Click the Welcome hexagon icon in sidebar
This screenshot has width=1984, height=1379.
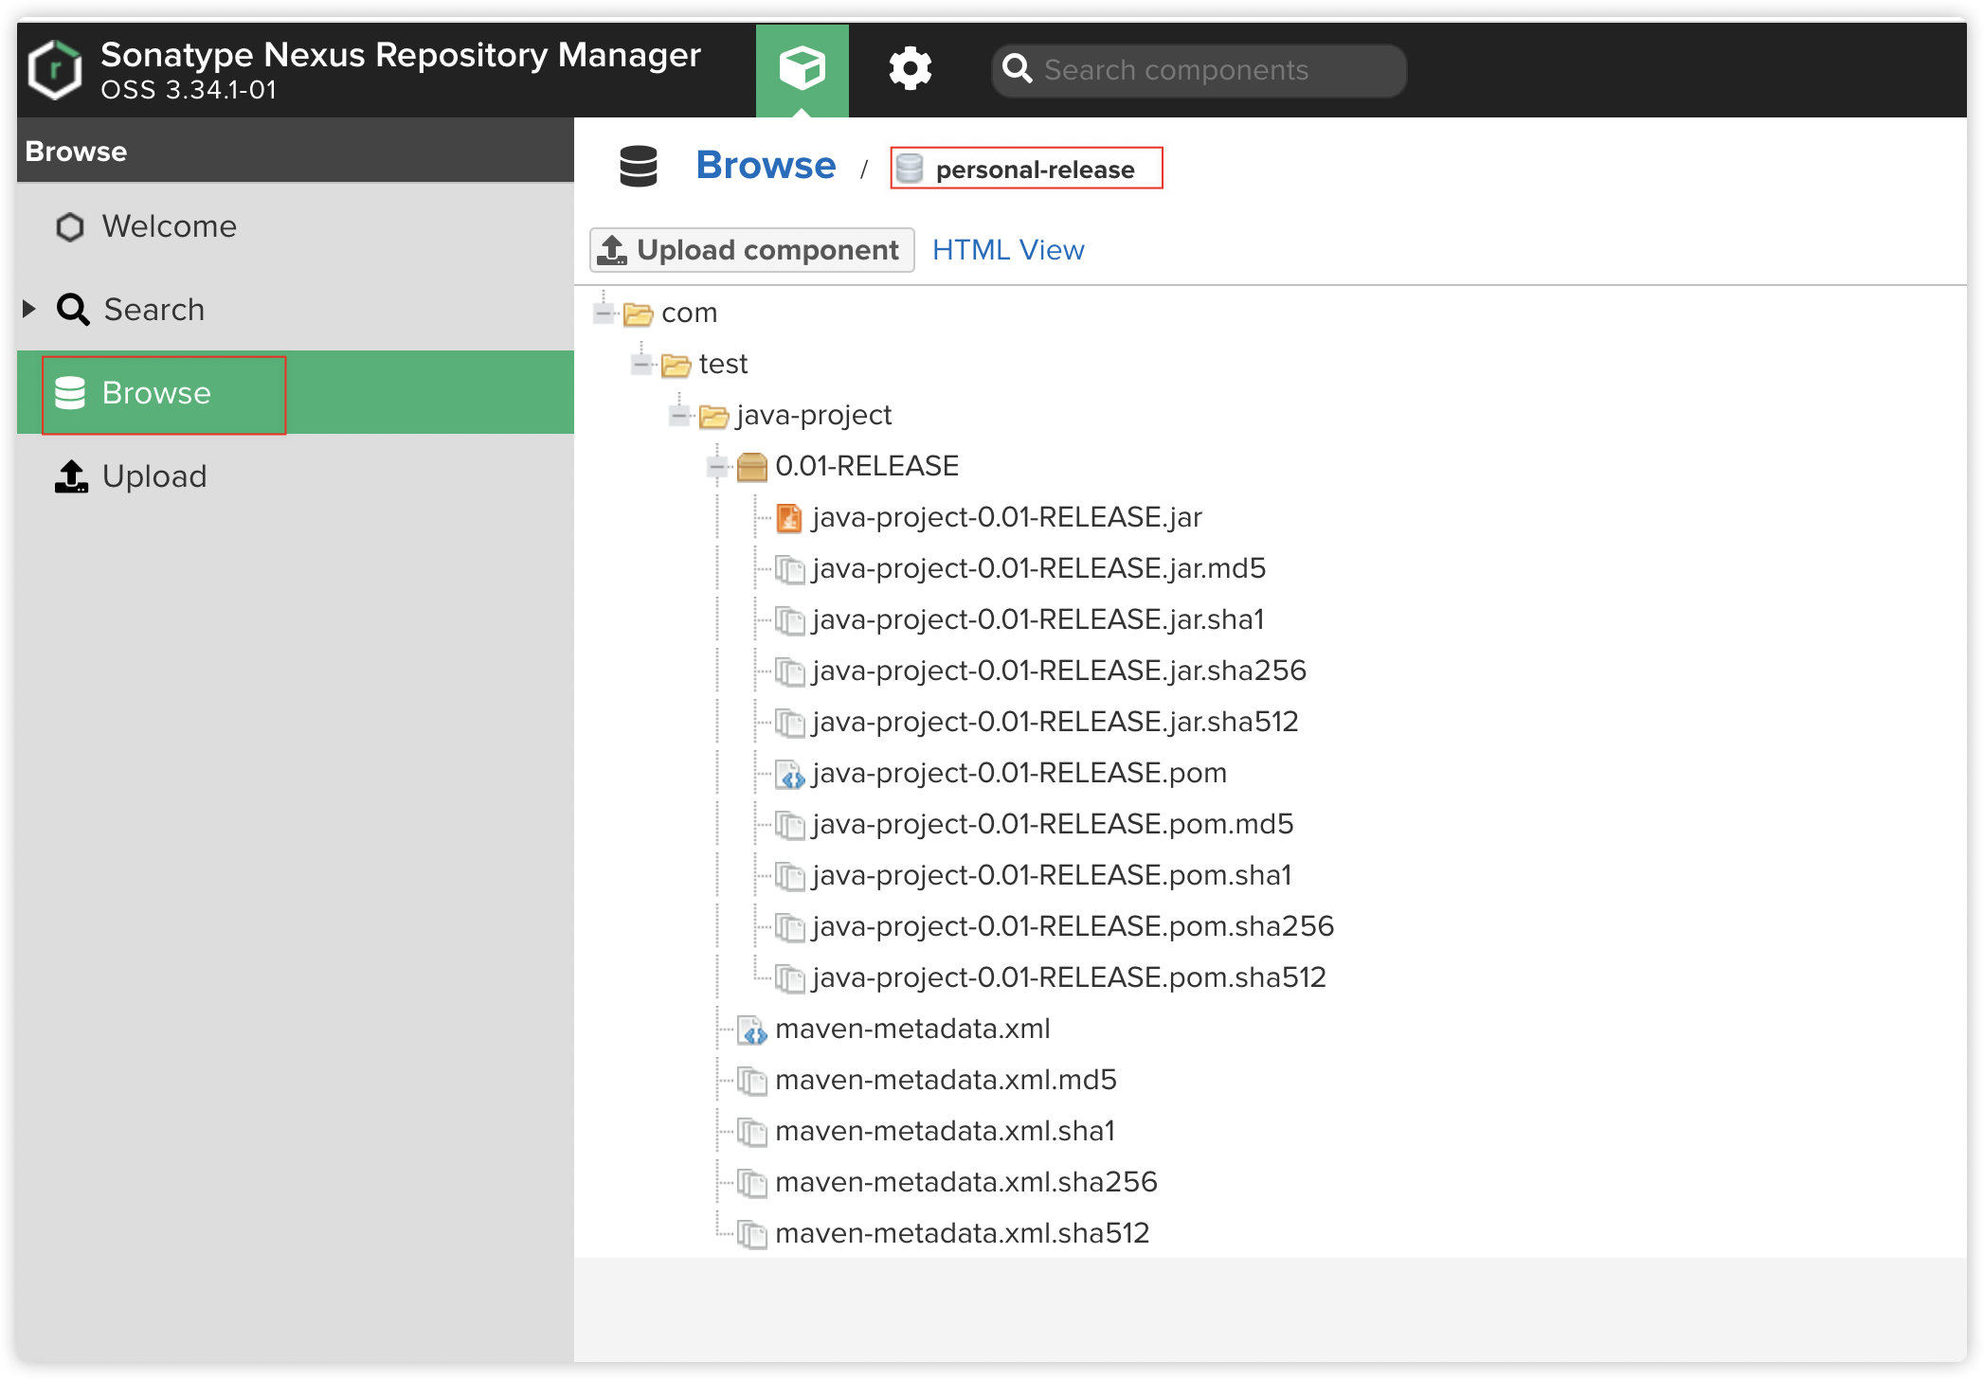click(70, 227)
